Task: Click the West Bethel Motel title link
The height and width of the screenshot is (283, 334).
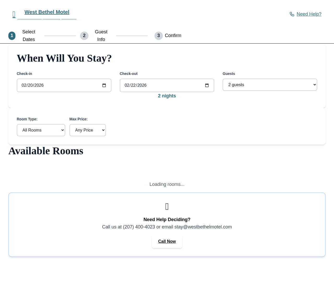Action: tap(47, 12)
